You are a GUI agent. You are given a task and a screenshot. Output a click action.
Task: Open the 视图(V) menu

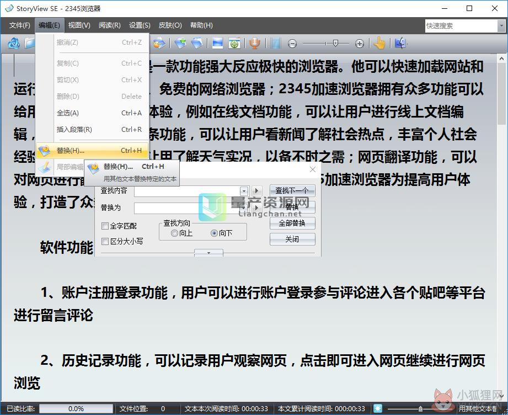pyautogui.click(x=79, y=25)
